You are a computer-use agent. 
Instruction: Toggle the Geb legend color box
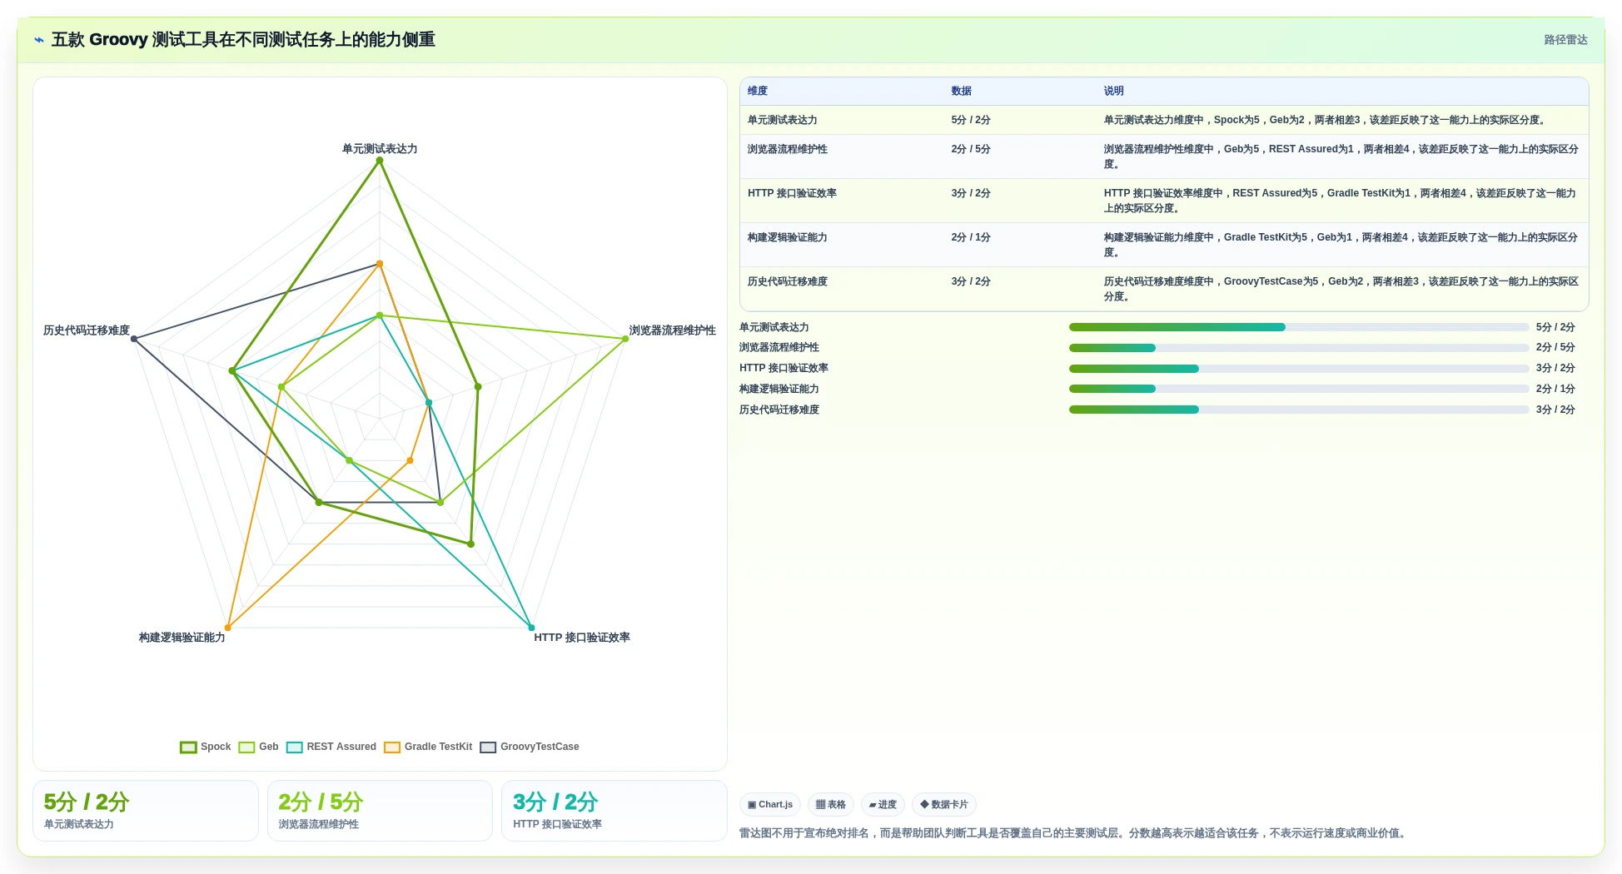point(246,747)
